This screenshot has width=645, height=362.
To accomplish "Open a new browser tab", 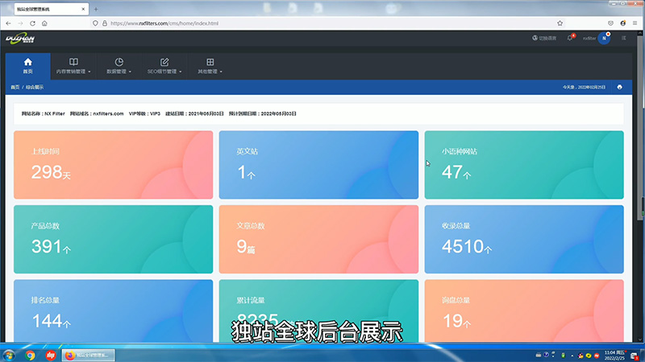I will 96,9.
